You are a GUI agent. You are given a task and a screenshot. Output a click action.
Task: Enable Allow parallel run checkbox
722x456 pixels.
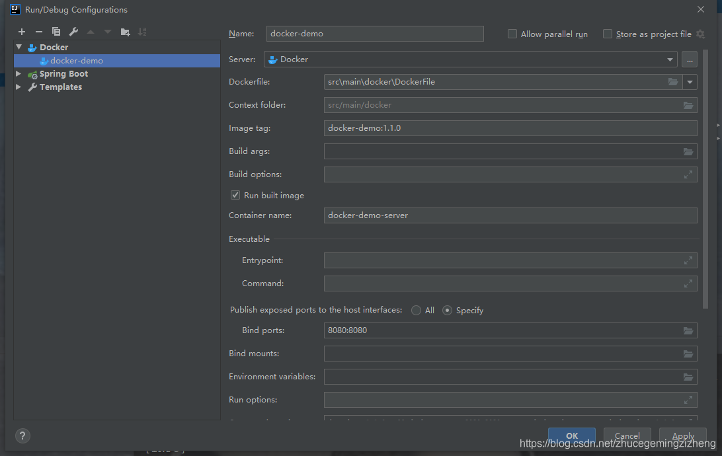coord(512,34)
